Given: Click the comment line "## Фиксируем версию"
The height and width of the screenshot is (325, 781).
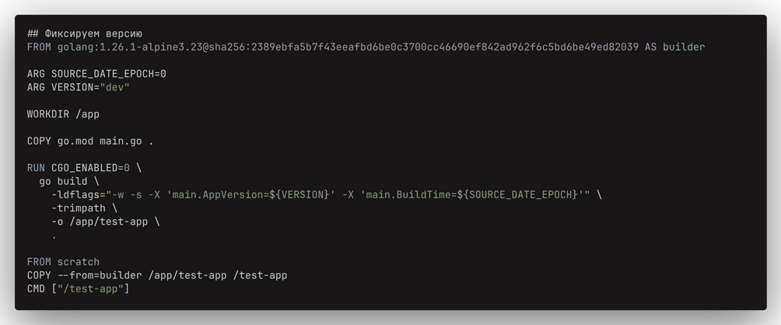Looking at the screenshot, I should [84, 33].
